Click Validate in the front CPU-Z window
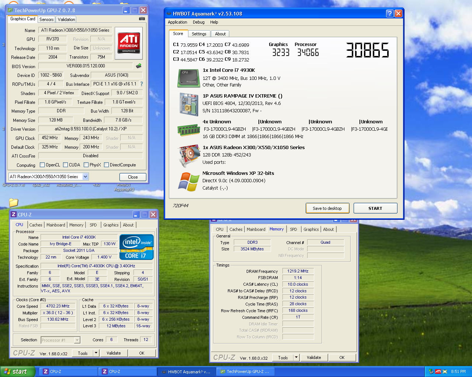The image size is (472, 377). point(114,353)
